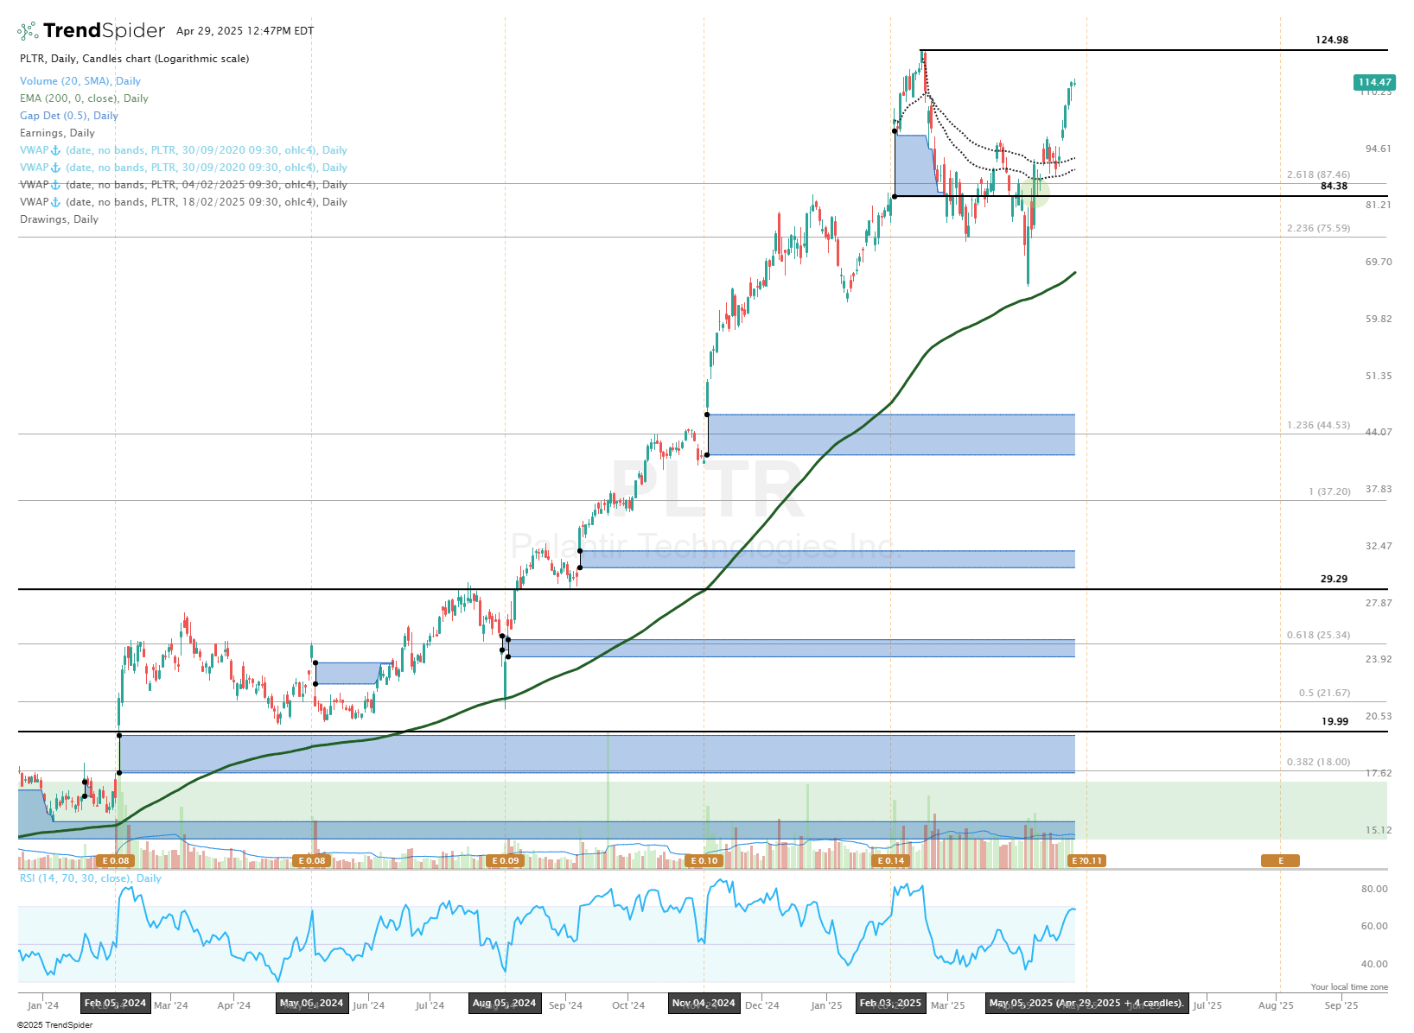The image size is (1414, 1033).
Task: Click the TrendSpider logo
Action: coord(91,31)
